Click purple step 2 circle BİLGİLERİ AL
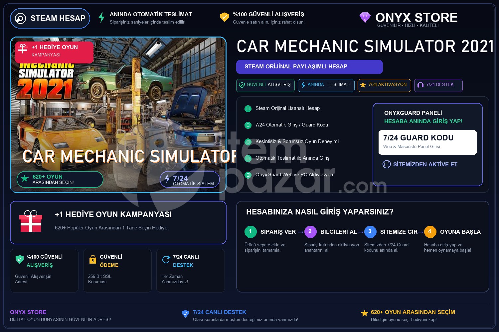This screenshot has height=332, width=499. (x=310, y=232)
